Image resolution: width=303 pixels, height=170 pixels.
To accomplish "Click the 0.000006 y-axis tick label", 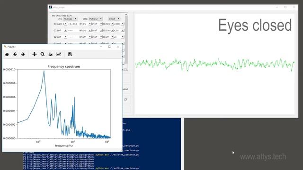I will click(x=9, y=97).
